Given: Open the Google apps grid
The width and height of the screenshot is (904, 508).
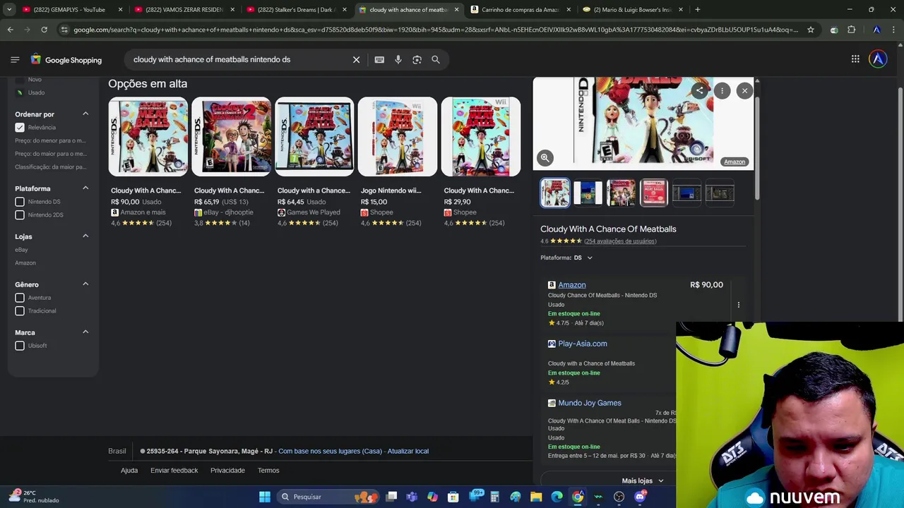Looking at the screenshot, I should pyautogui.click(x=855, y=59).
